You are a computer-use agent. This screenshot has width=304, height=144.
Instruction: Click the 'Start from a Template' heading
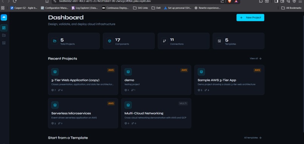coord(68,138)
